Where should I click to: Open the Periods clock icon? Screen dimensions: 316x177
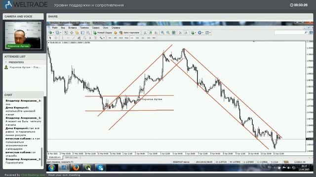[199, 32]
